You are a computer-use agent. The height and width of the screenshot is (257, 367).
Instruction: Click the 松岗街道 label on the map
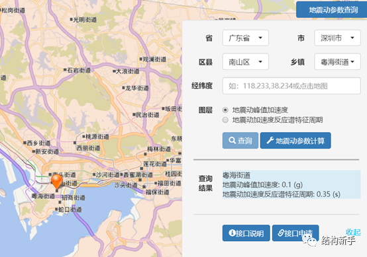[13, 10]
